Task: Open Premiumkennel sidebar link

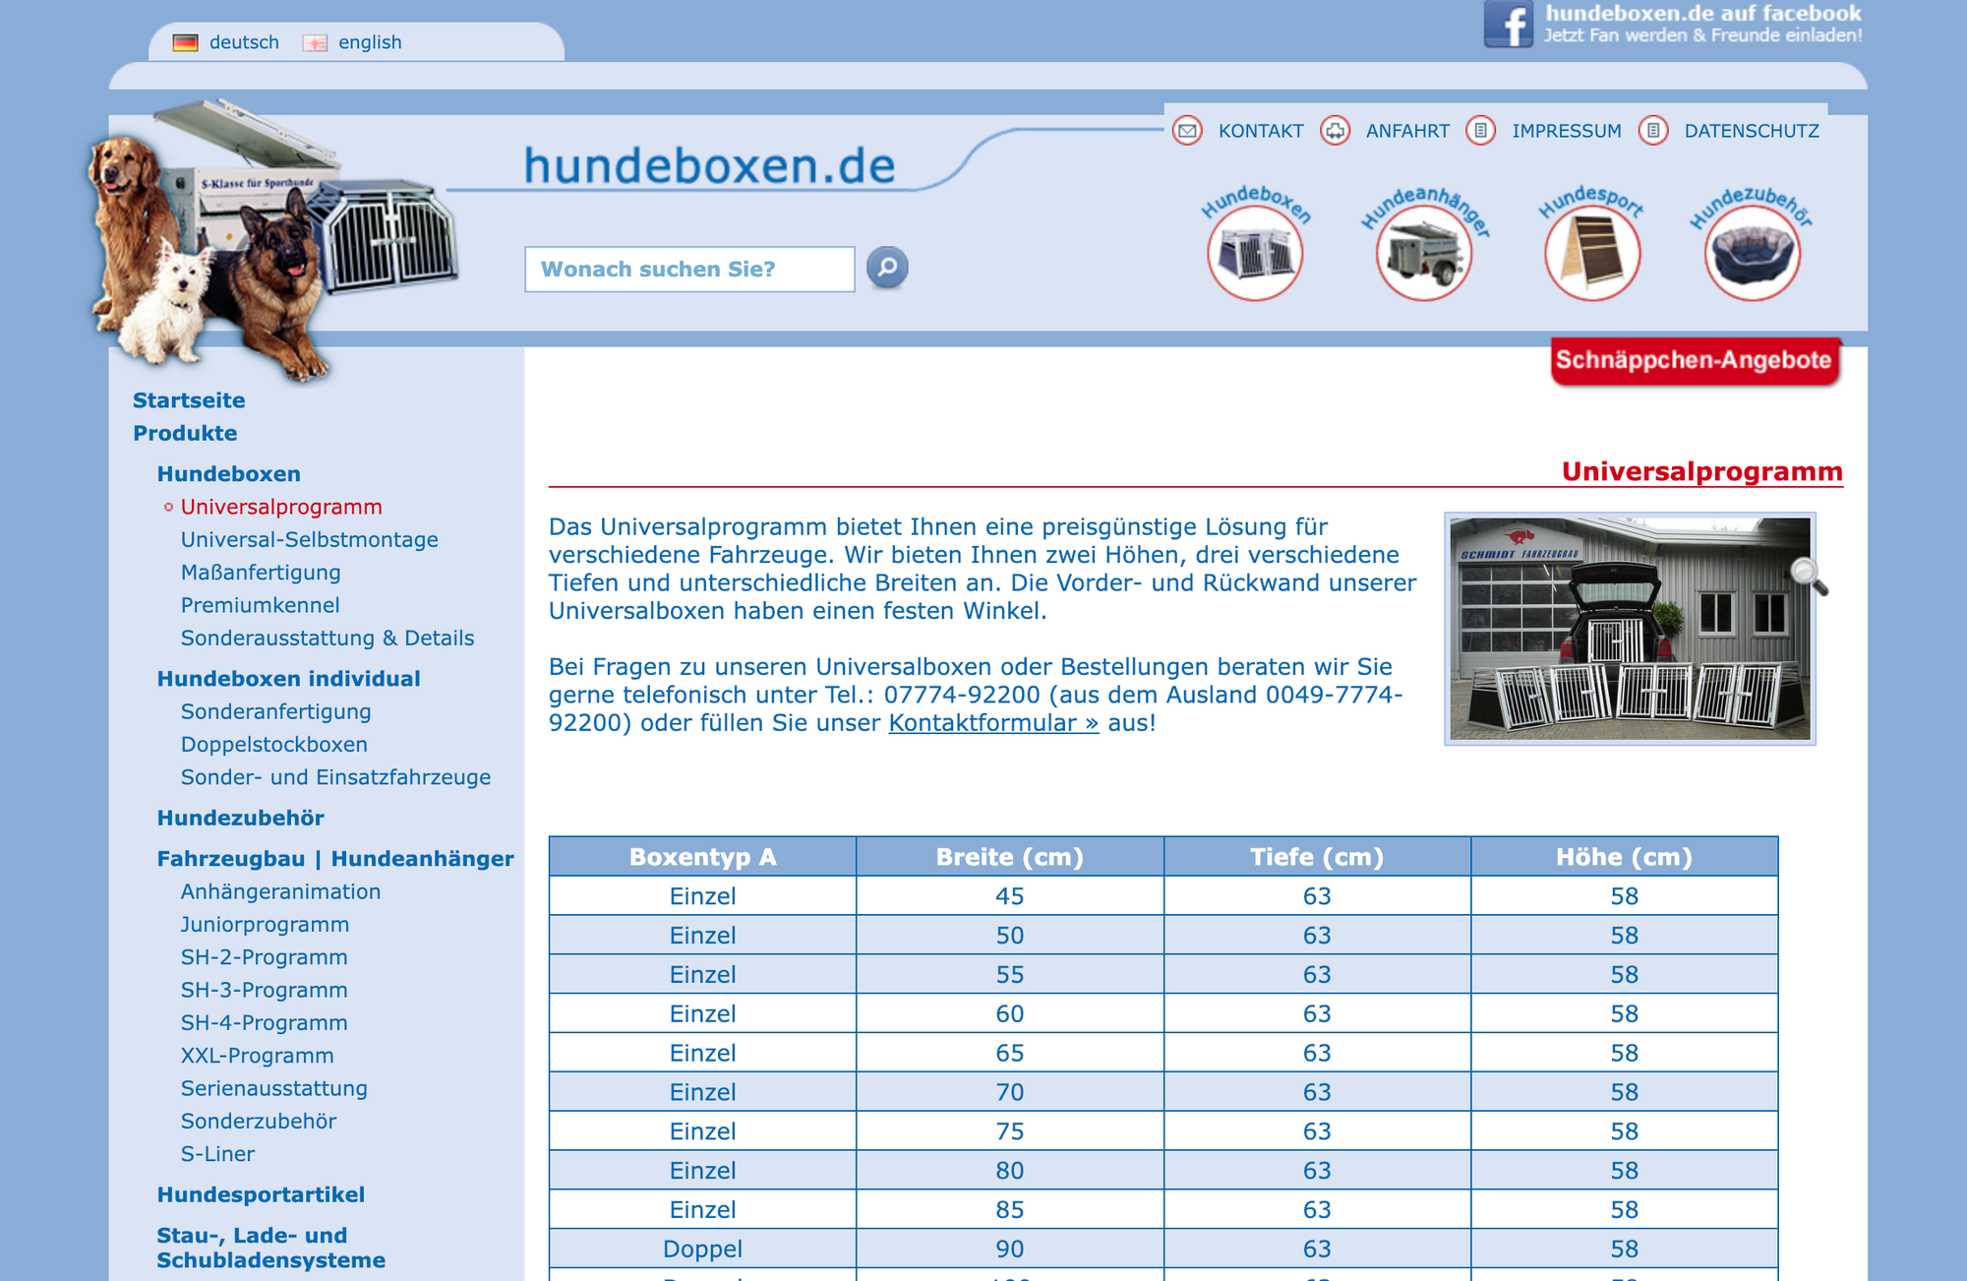Action: 260,605
